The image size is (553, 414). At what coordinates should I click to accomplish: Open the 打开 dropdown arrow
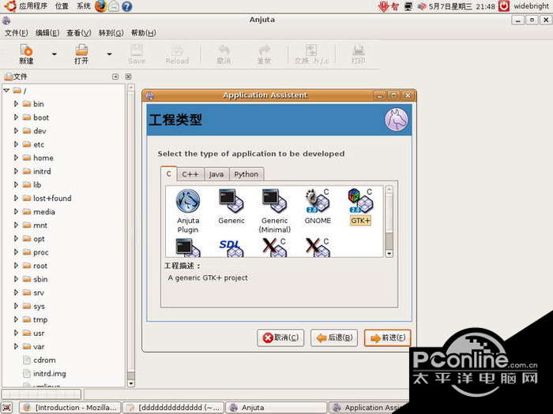109,54
